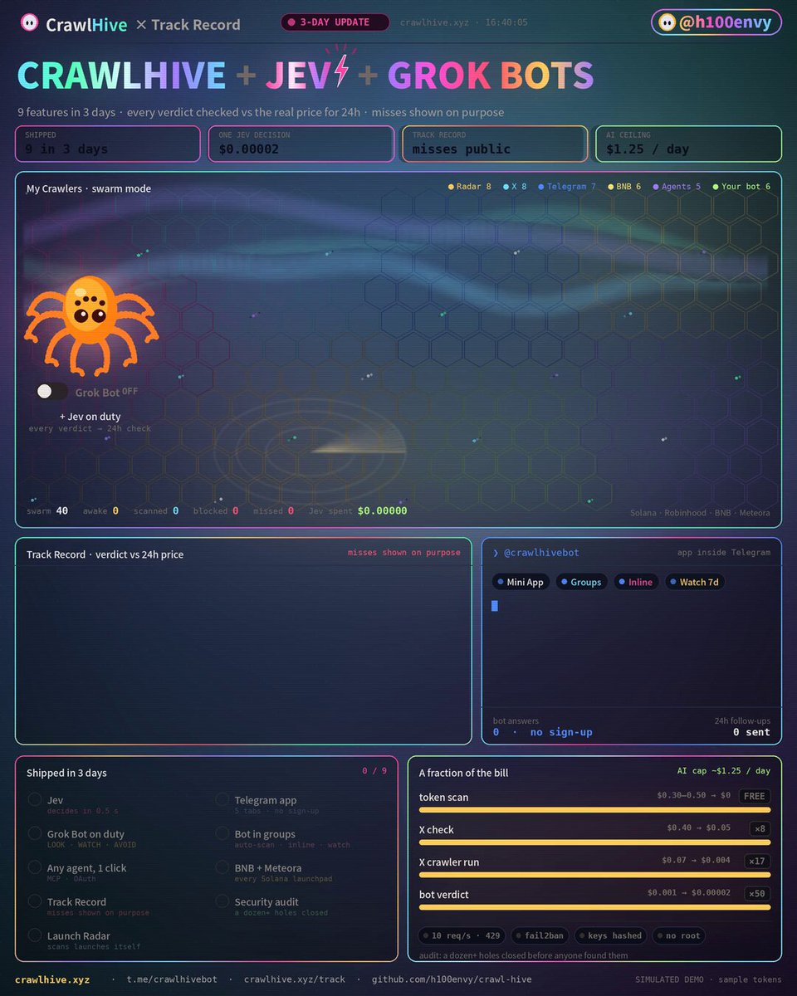The image size is (797, 996).
Task: Click the face avatar beside @h100envy
Action: click(x=667, y=23)
